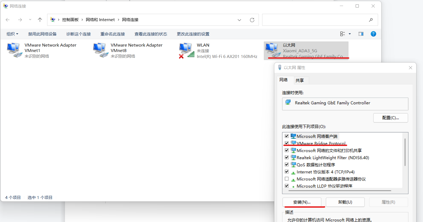Enable the Microsoft 网络适配器多路传送器协议 checkbox
423x222 pixels.
tap(287, 179)
